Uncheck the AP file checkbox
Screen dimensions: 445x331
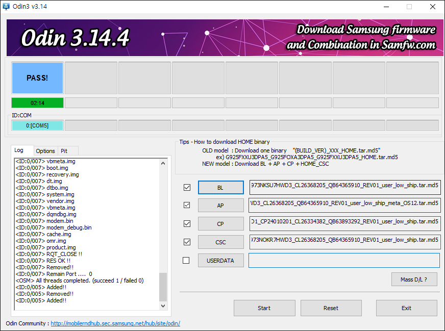coord(187,205)
